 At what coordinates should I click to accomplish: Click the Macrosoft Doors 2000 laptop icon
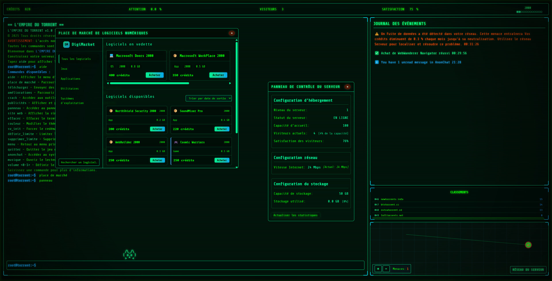(x=112, y=56)
